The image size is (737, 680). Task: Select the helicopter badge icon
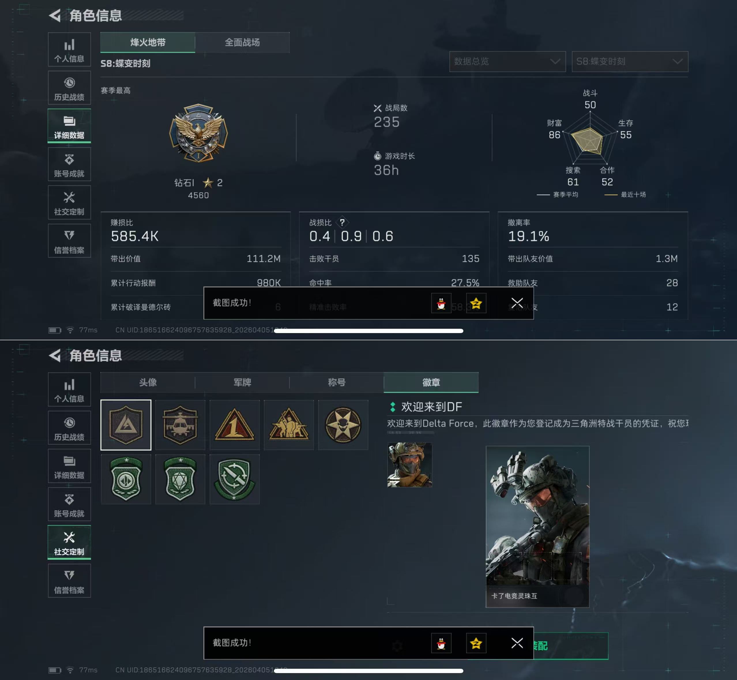(x=180, y=424)
